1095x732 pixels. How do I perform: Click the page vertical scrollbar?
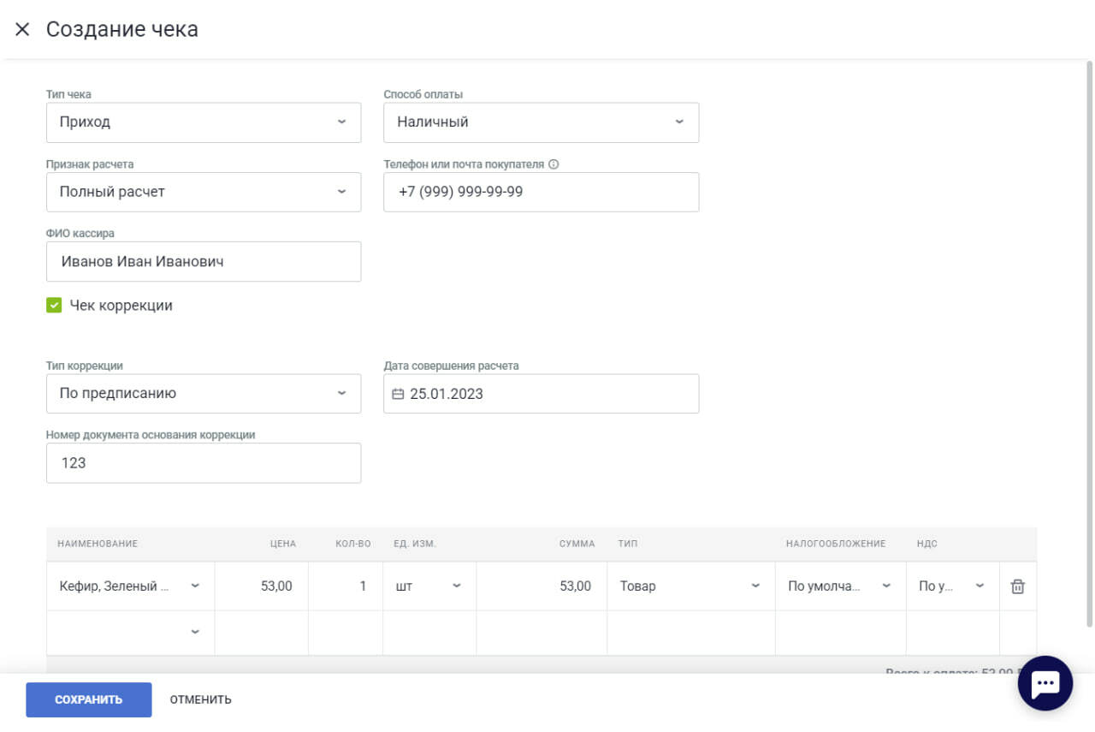(1090, 342)
